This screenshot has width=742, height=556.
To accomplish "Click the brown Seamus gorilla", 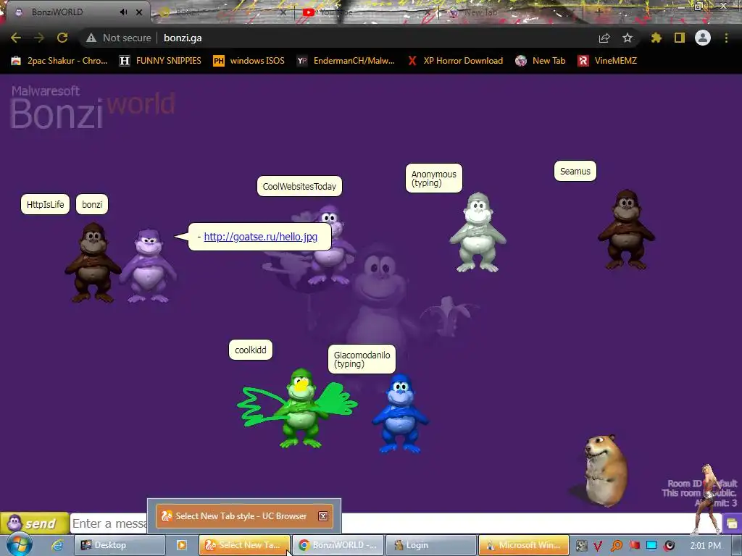I will [x=626, y=229].
